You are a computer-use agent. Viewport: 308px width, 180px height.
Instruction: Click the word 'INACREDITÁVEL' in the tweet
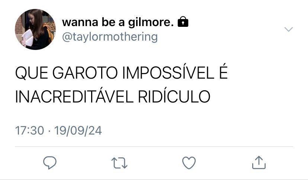pyautogui.click(x=74, y=96)
